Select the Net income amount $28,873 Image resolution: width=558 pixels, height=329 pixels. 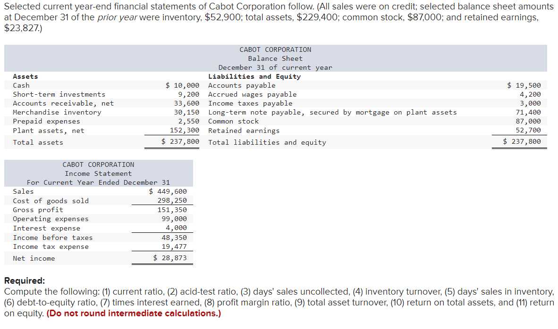(169, 258)
